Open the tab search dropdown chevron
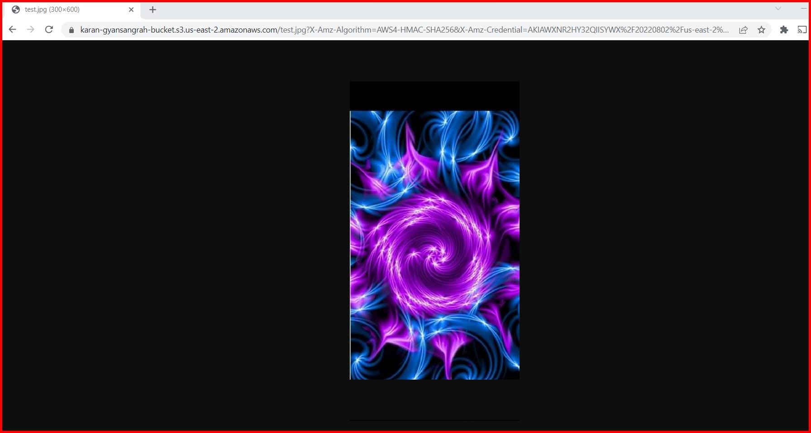 point(778,8)
